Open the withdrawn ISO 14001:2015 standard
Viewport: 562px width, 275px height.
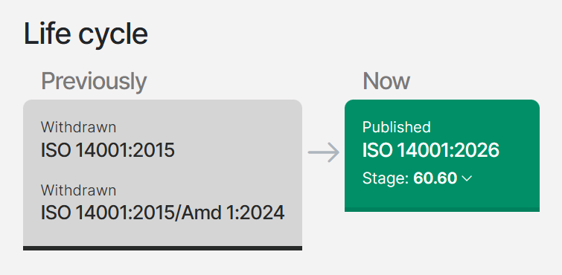point(107,150)
